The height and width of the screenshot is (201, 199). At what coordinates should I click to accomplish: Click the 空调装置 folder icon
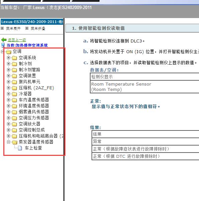[14, 76]
